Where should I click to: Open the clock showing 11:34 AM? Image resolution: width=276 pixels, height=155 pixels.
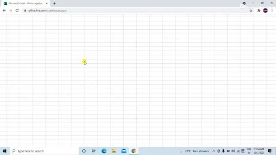pyautogui.click(x=259, y=151)
